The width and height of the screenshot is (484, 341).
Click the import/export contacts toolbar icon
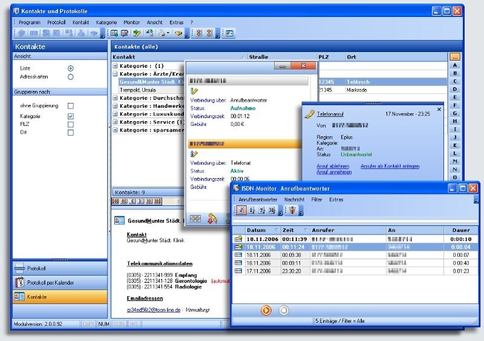tap(149, 33)
